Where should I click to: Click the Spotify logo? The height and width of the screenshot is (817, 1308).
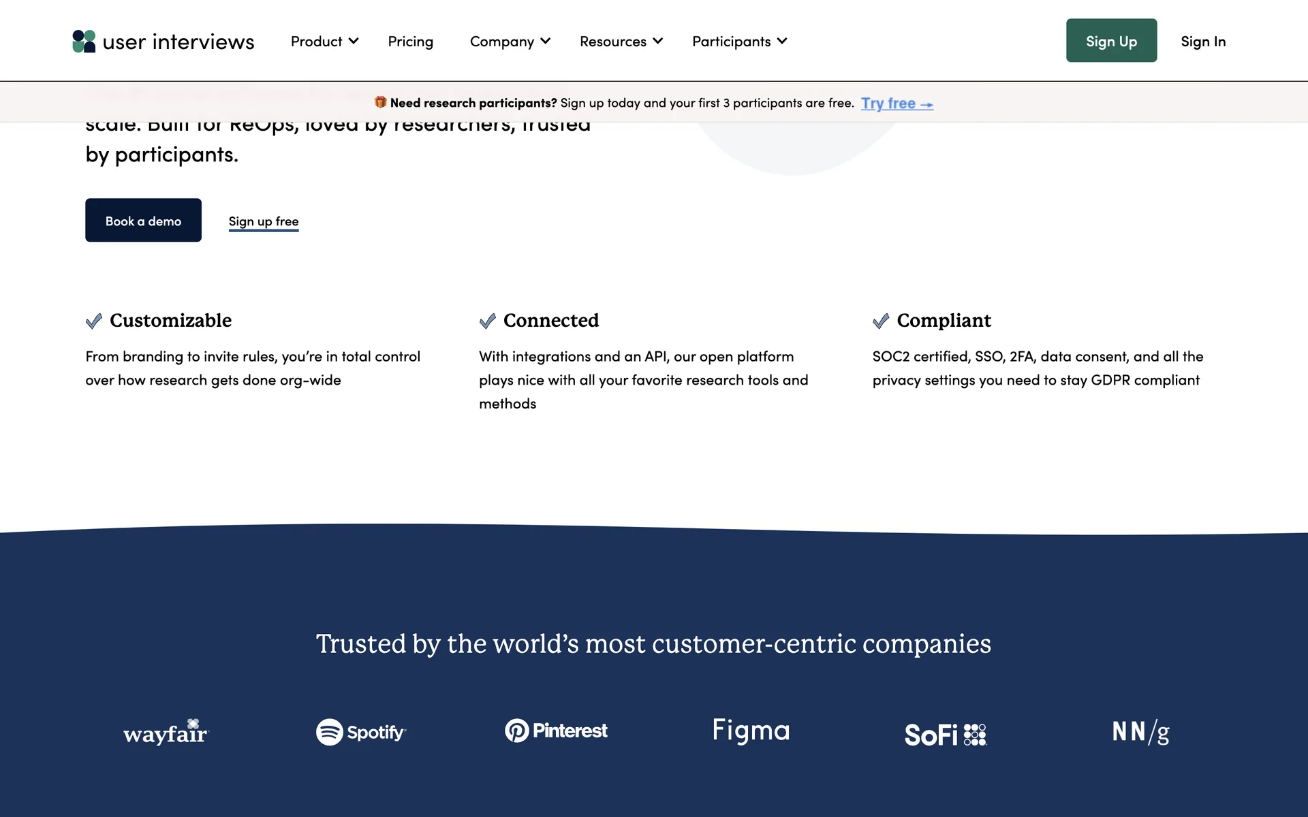[x=361, y=732]
